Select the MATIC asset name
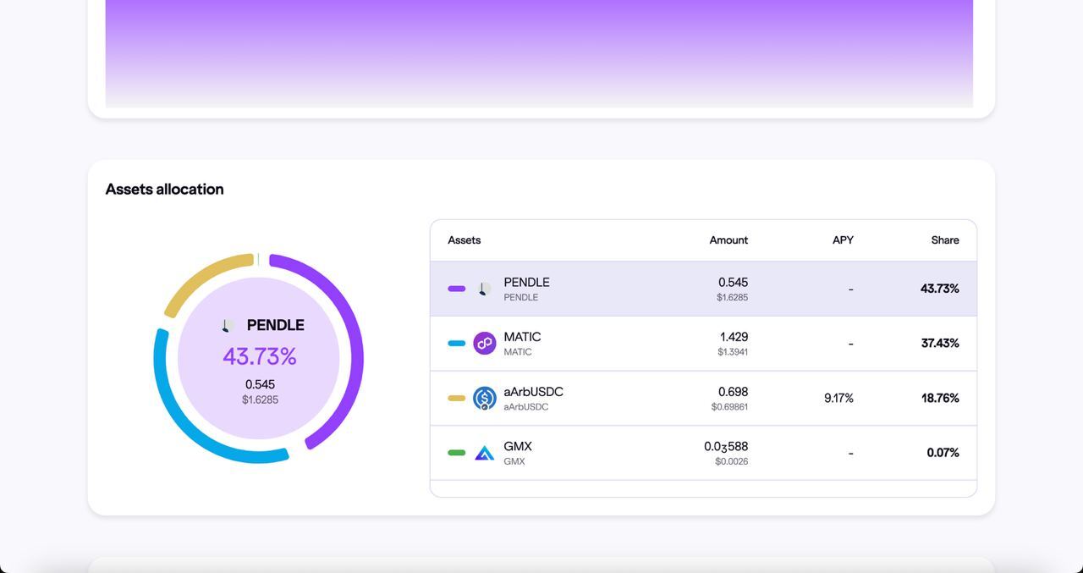This screenshot has height=573, width=1083. tap(522, 337)
